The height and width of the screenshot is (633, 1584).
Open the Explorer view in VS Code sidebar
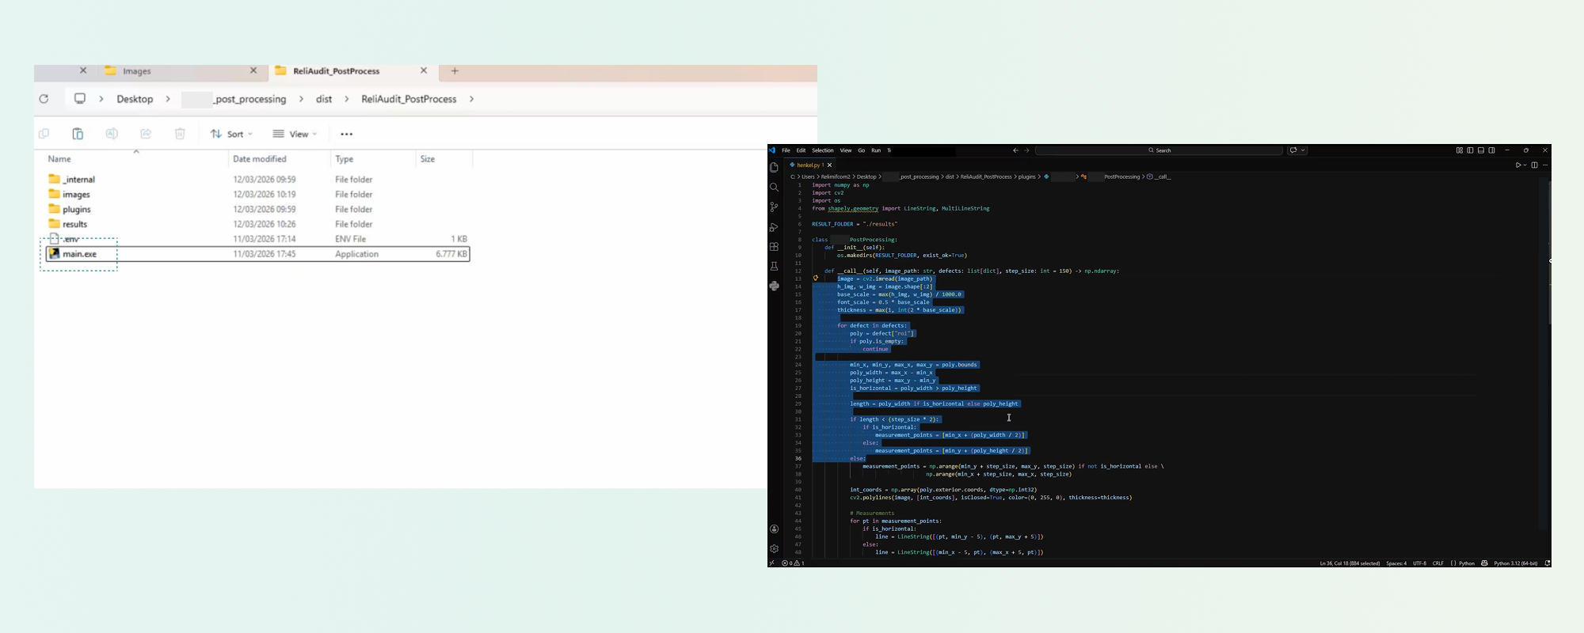pyautogui.click(x=774, y=168)
